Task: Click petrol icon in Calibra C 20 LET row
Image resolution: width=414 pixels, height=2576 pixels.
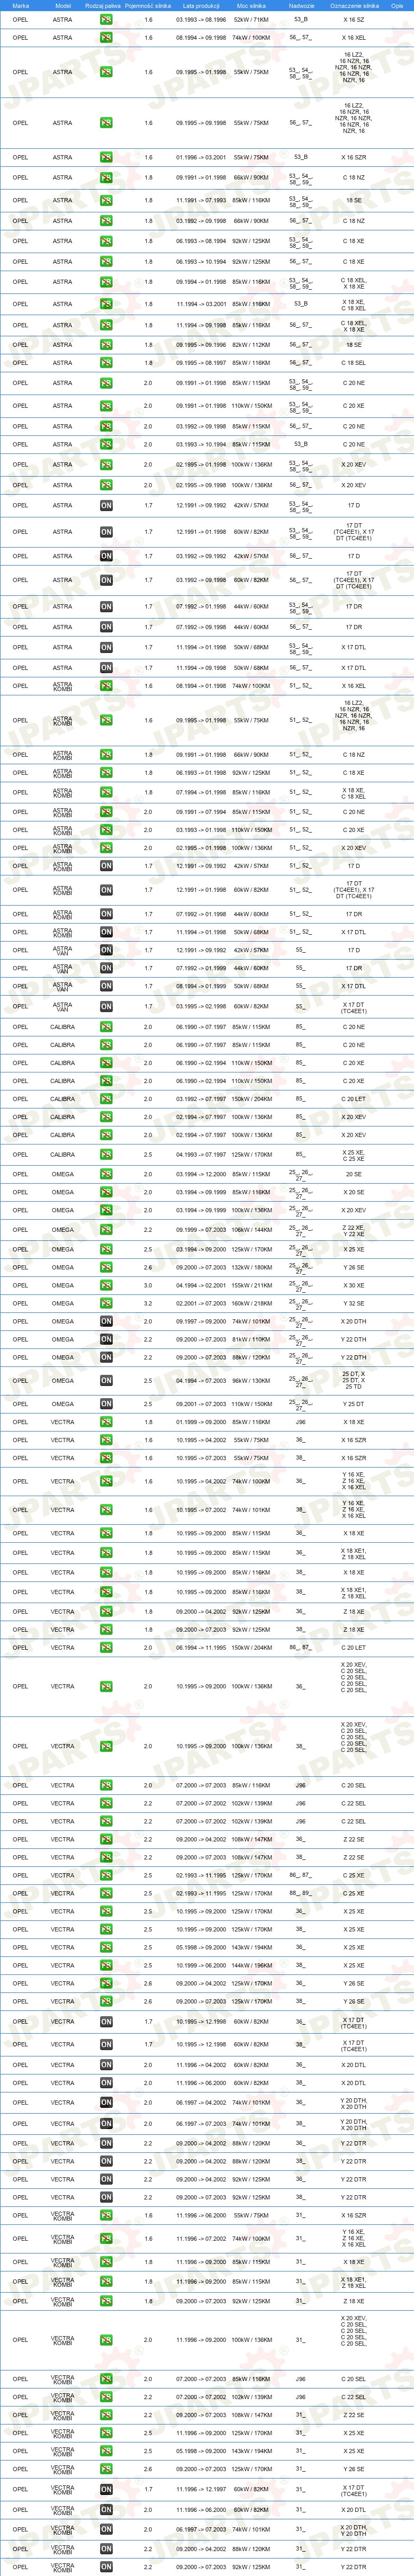Action: click(106, 1099)
